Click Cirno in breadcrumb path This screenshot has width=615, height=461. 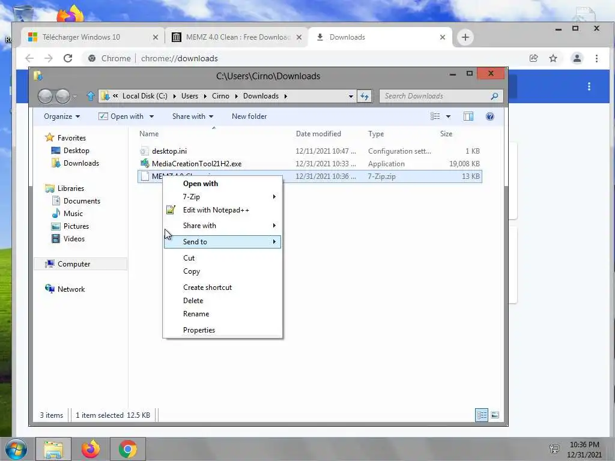tap(220, 96)
